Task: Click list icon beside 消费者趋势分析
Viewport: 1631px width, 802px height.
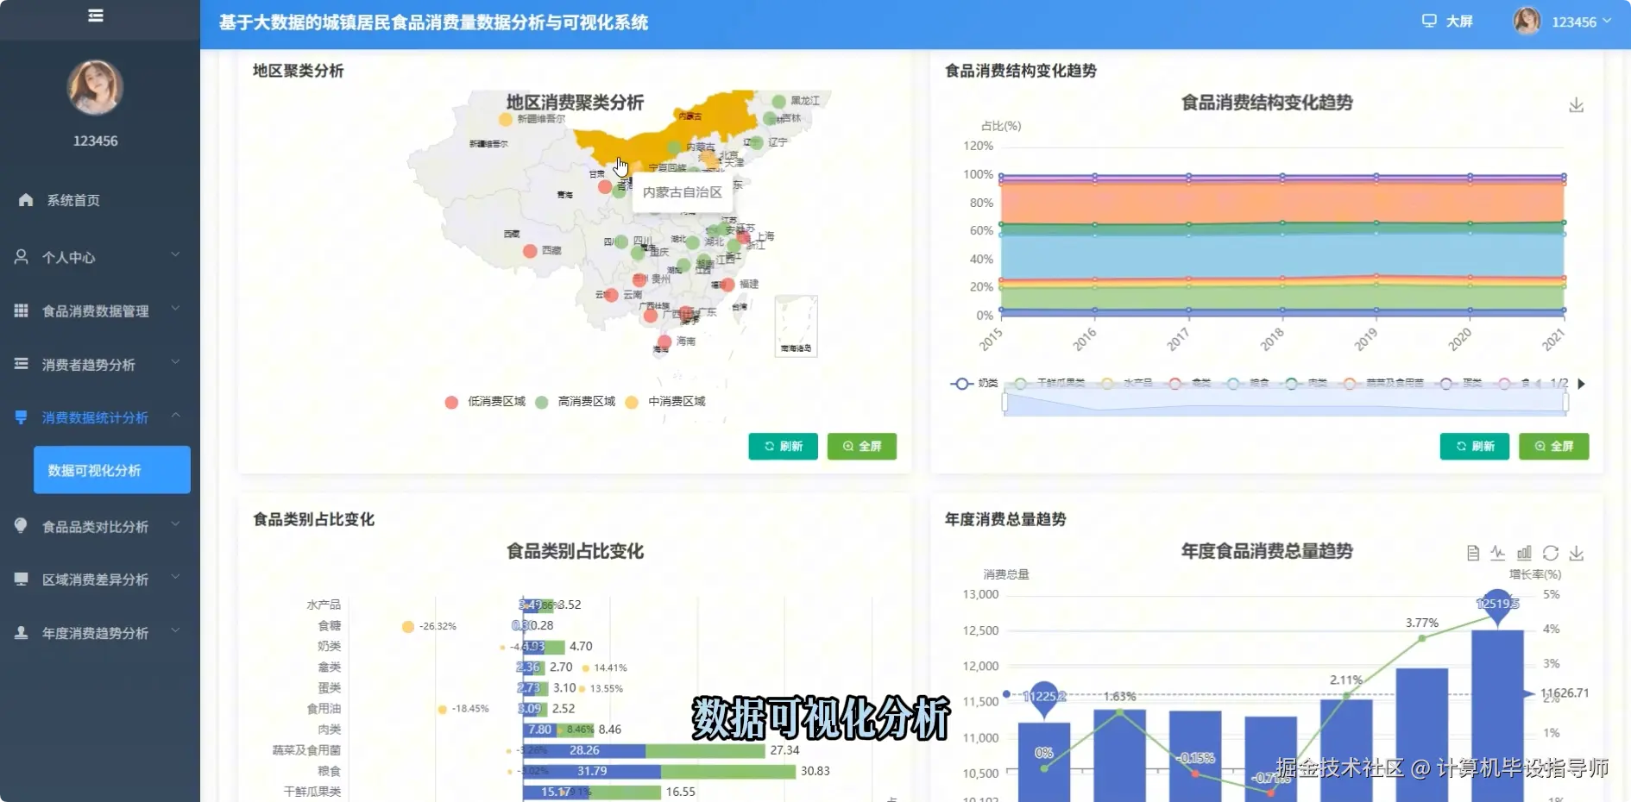Action: pyautogui.click(x=22, y=364)
